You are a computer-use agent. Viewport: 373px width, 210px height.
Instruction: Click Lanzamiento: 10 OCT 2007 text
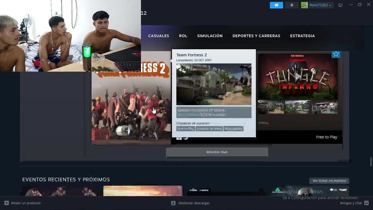pos(194,60)
